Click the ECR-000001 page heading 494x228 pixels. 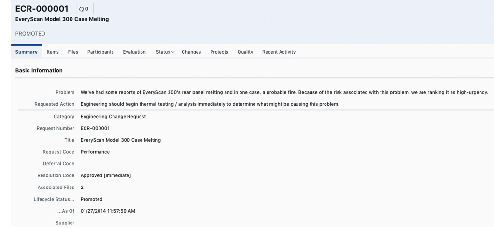pyautogui.click(x=42, y=9)
